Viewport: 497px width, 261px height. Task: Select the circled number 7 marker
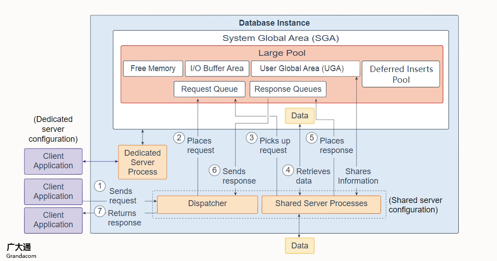(99, 211)
